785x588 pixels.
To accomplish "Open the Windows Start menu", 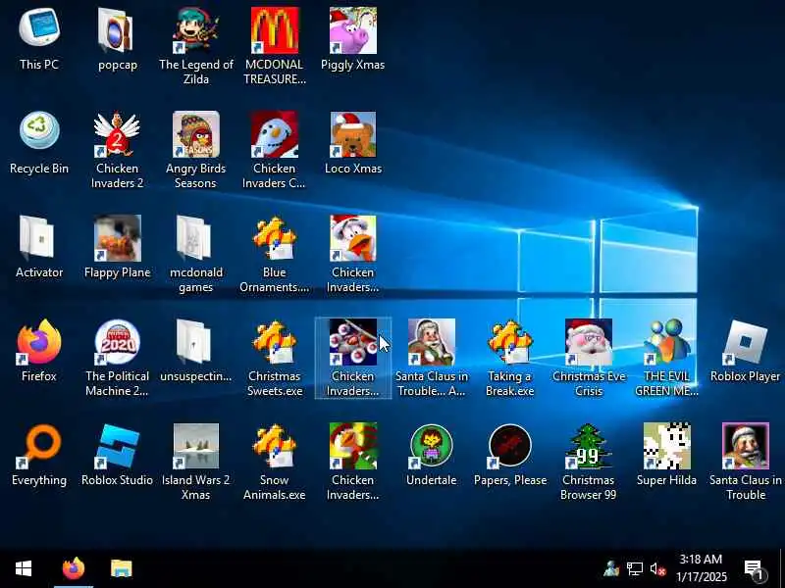I will 23,568.
